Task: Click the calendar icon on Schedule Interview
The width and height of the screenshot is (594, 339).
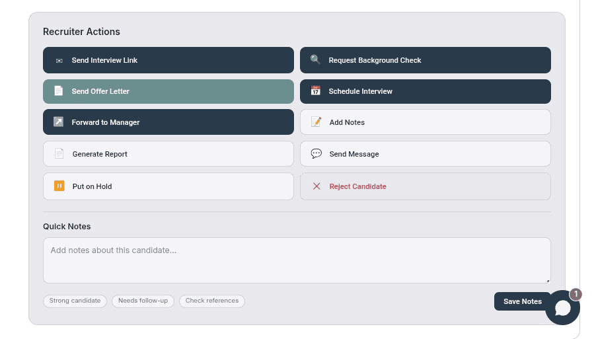Action: coord(316,91)
